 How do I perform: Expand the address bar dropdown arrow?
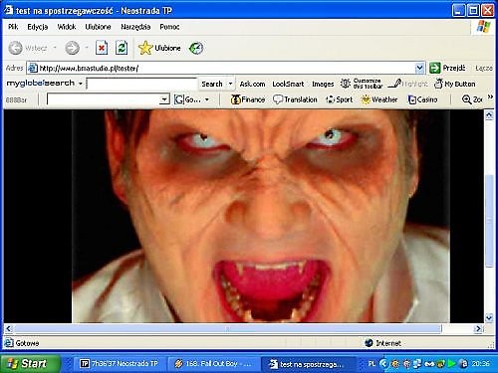click(x=419, y=68)
